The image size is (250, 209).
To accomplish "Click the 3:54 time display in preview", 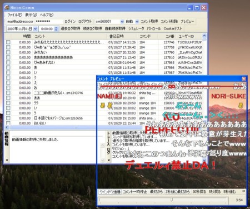I will (239, 200).
